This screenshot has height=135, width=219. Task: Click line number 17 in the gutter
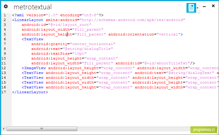tap(4, 92)
